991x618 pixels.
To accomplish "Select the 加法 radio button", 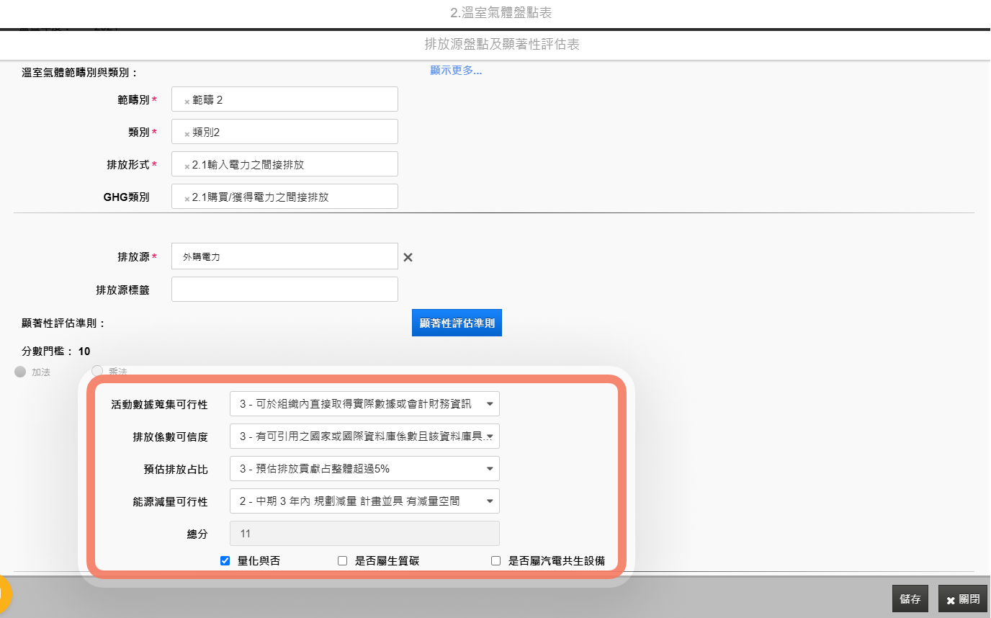I will (x=20, y=372).
